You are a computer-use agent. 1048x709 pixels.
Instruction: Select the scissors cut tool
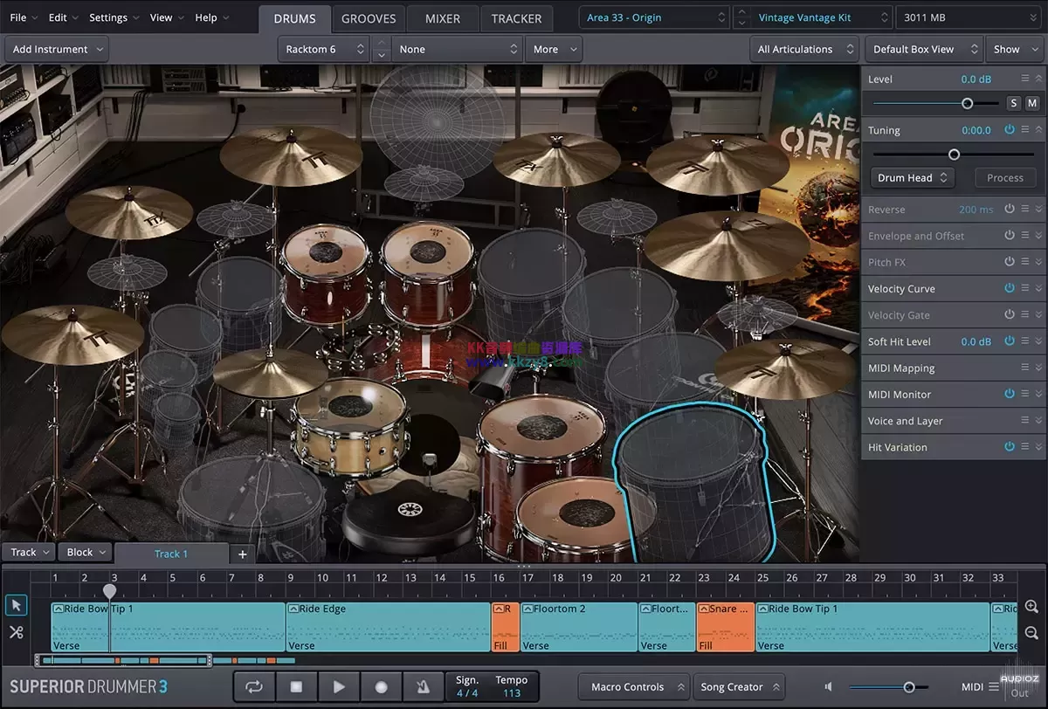point(16,632)
